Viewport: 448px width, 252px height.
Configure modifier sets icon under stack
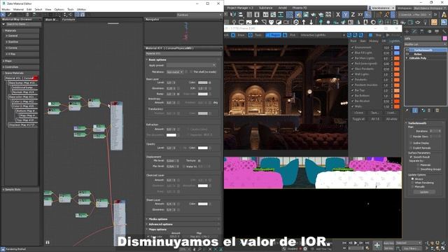click(x=437, y=111)
